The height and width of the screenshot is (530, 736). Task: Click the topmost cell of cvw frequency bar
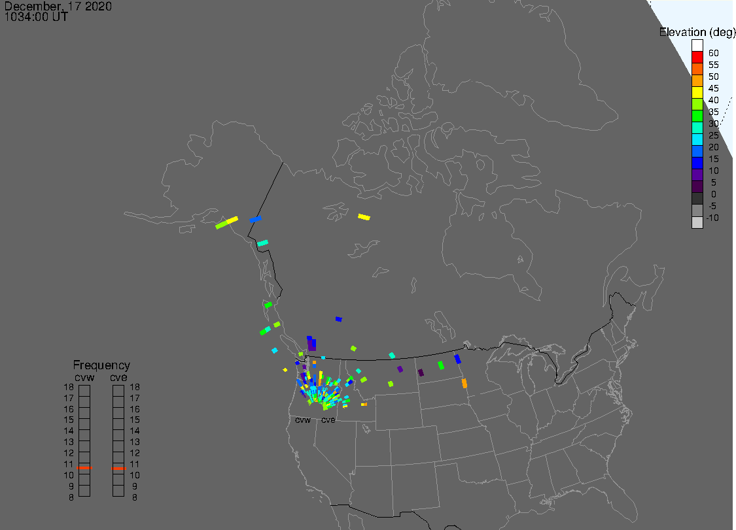tap(84, 390)
